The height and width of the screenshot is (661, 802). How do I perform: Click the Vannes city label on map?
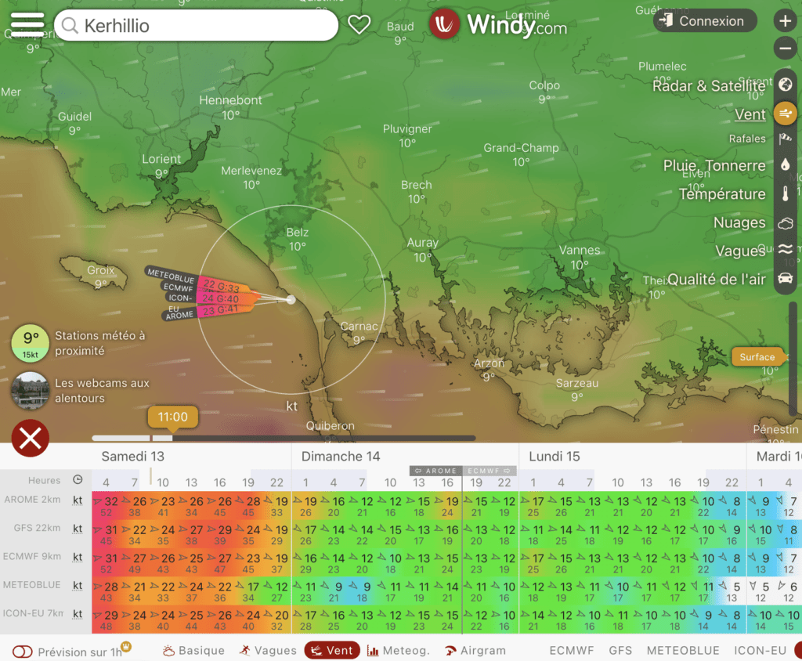[580, 250]
